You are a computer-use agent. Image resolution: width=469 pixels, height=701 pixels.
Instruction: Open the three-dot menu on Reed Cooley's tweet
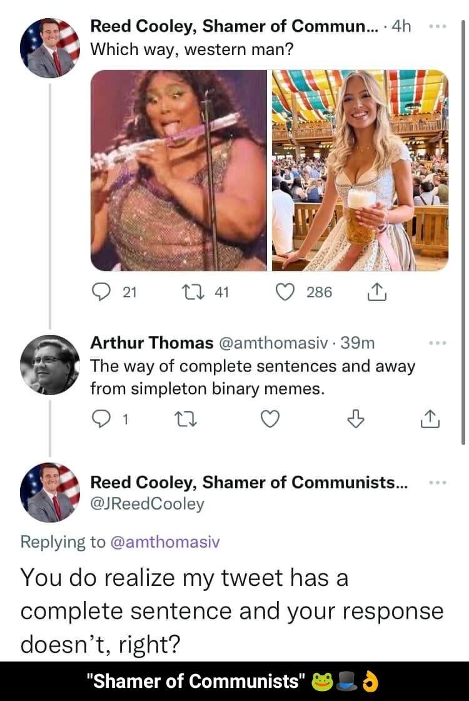tap(438, 25)
